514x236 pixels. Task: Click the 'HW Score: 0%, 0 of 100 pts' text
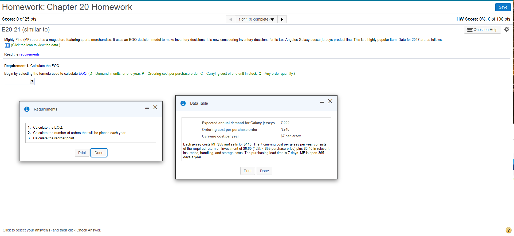point(483,19)
